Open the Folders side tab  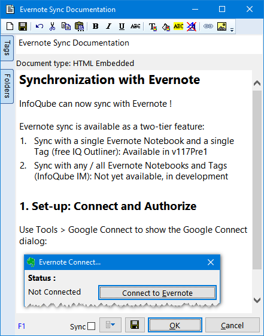tap(7, 86)
